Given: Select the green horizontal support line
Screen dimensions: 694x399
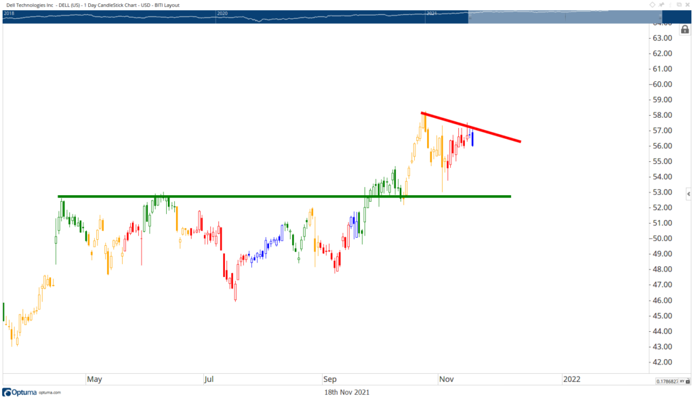Looking at the screenshot, I should 284,196.
